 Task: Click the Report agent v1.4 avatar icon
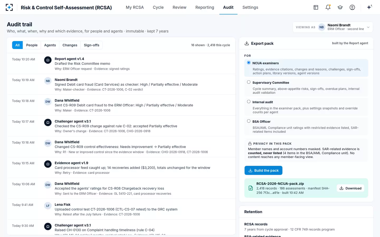pos(48,60)
